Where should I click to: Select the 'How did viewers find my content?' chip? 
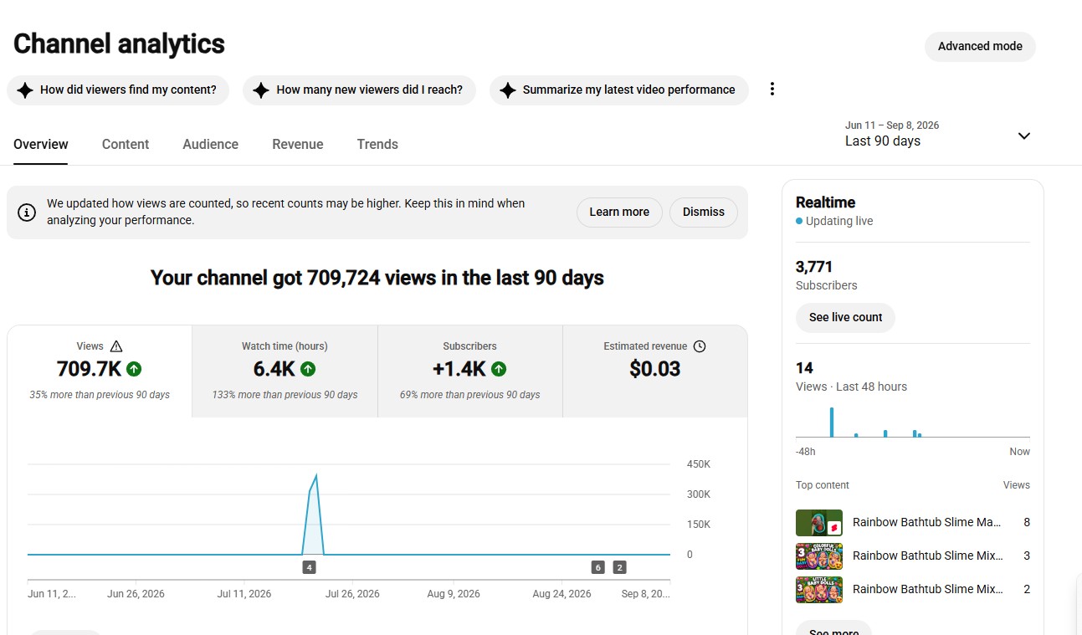pyautogui.click(x=118, y=90)
